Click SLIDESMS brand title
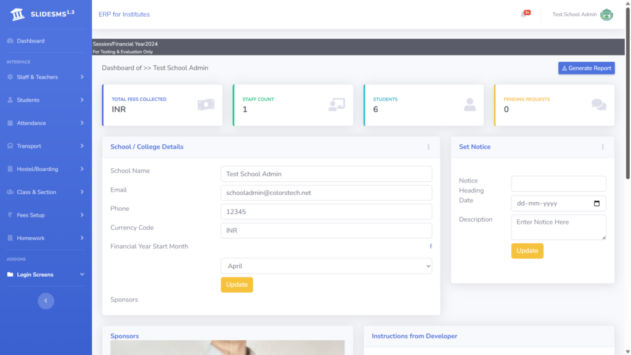The image size is (631, 355). pyautogui.click(x=52, y=14)
